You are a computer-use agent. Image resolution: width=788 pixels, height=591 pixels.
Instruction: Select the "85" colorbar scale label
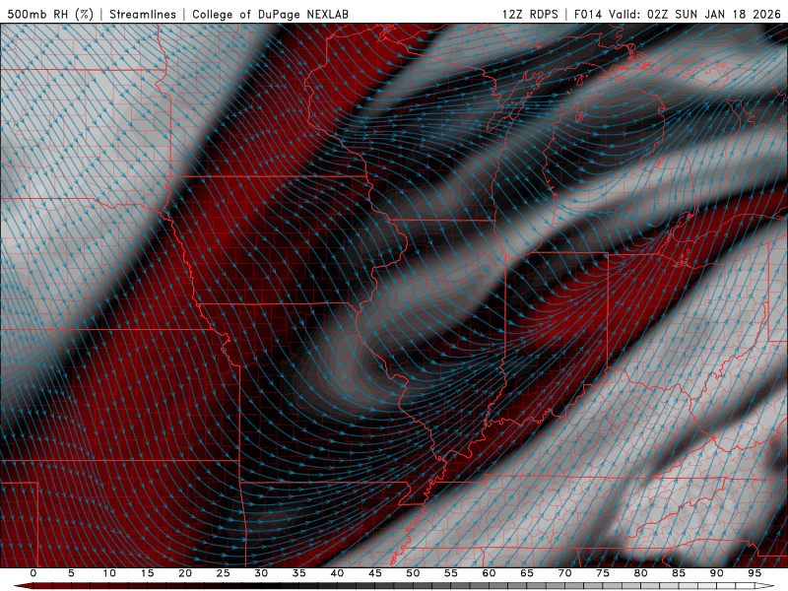(679, 573)
